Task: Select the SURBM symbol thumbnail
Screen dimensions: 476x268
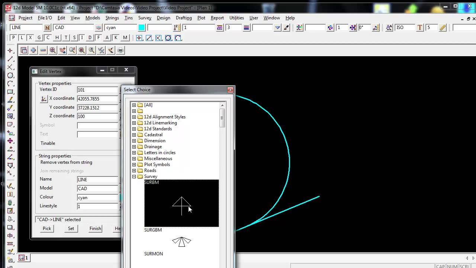Action: click(181, 203)
